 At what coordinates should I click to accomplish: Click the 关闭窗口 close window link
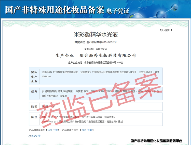coord(166,30)
